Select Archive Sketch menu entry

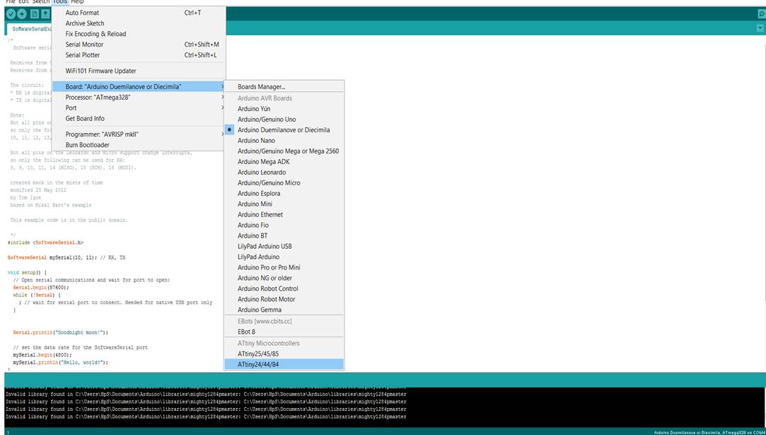(x=138, y=23)
